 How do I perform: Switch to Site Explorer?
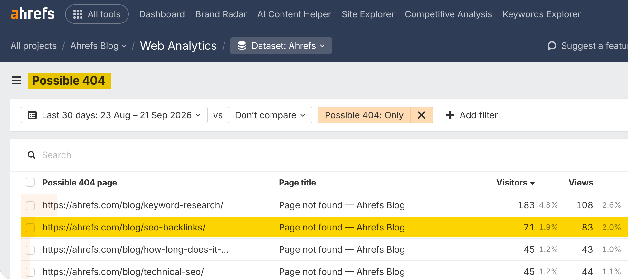point(368,14)
